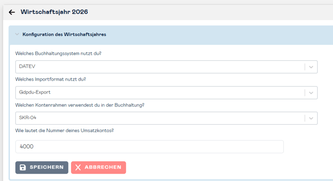Collapse the Konfiguration des Wirtschaftsjahres chevron
This screenshot has height=181, width=333.
click(x=17, y=34)
